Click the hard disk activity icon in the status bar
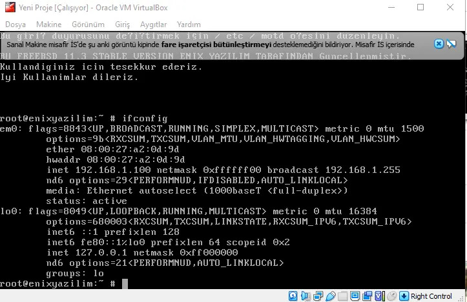Screen dimensions: 467x302 coord(293,296)
